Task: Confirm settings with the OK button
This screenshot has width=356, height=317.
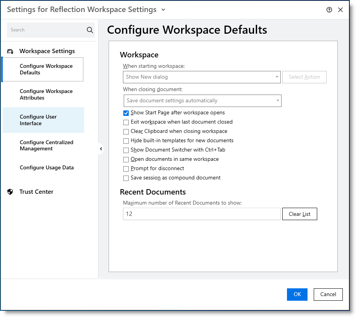Action: click(297, 294)
